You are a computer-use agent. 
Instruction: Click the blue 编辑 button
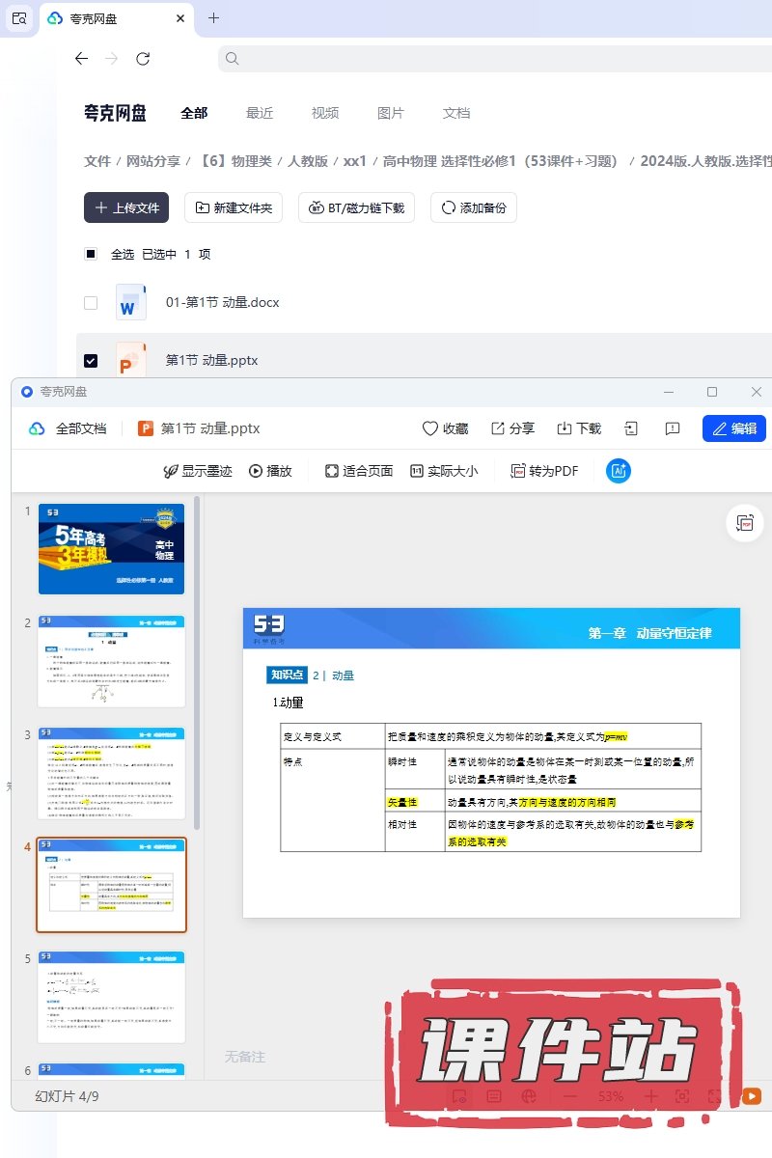click(x=733, y=428)
